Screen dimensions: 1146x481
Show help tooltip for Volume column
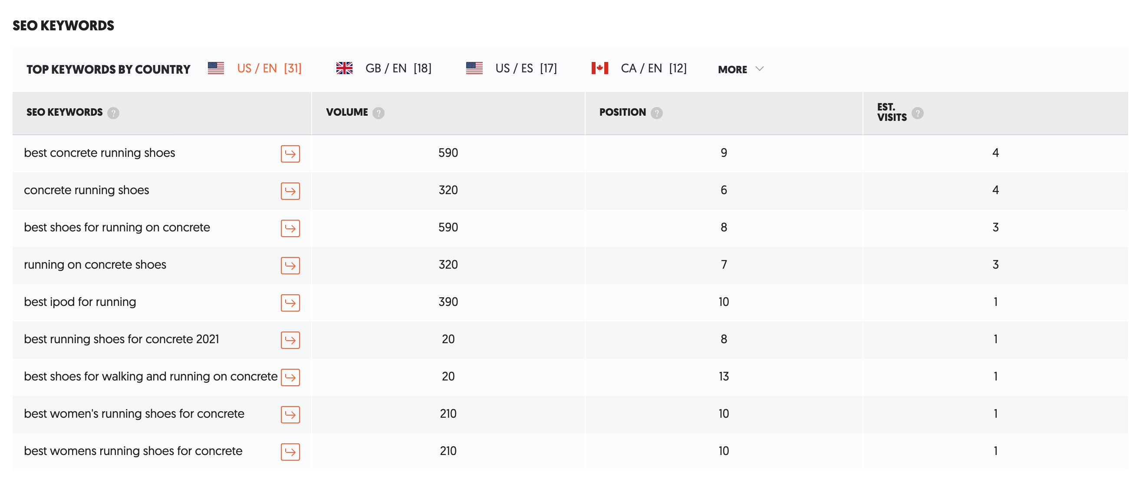[x=378, y=113]
